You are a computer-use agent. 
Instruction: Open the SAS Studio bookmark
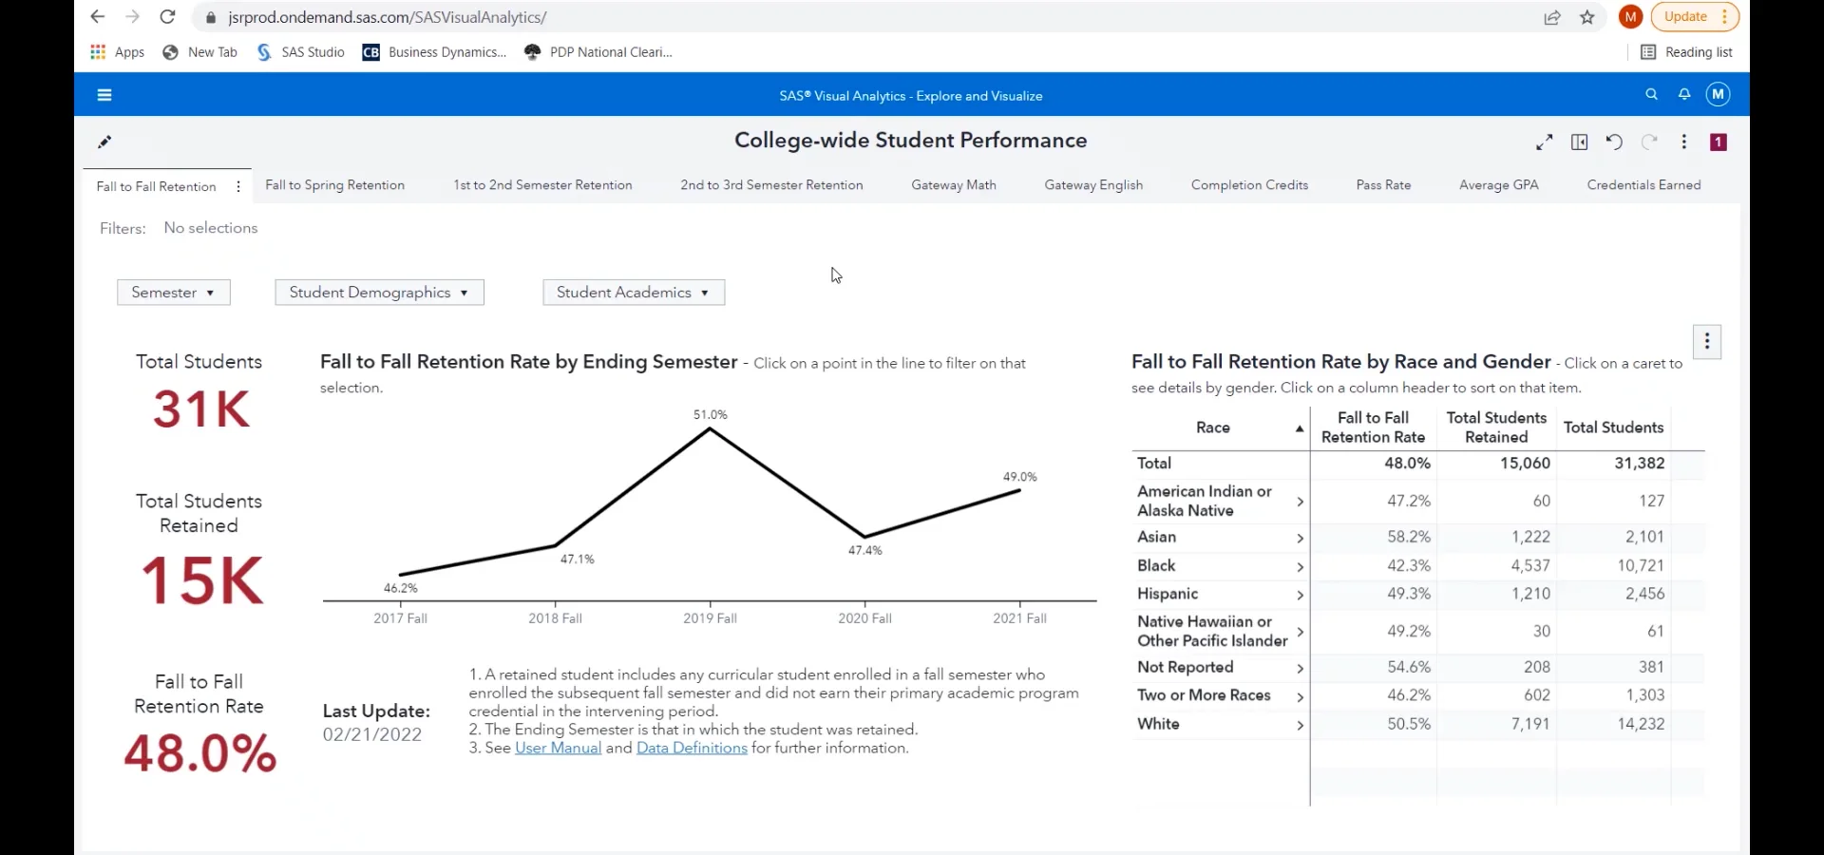click(x=301, y=52)
